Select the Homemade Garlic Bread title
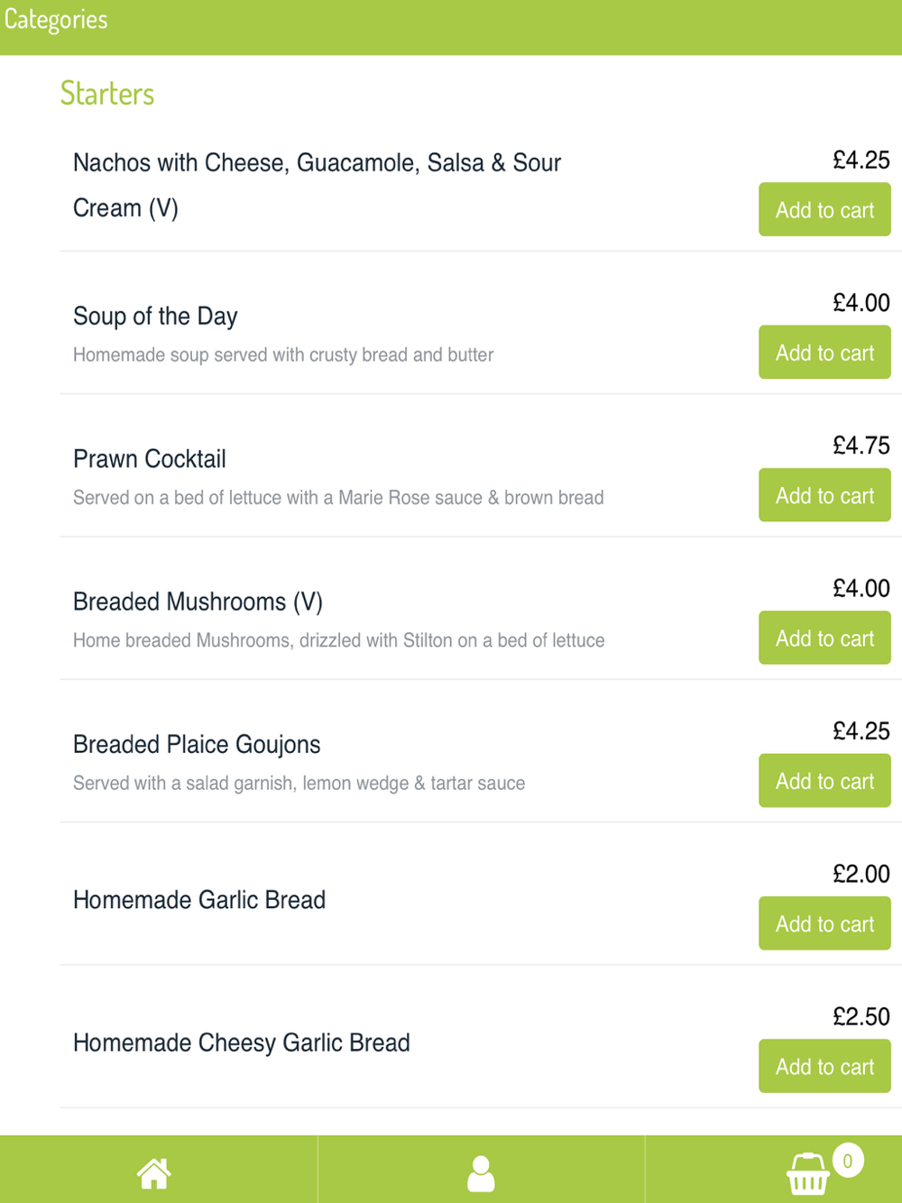The width and height of the screenshot is (902, 1203). coord(199,900)
